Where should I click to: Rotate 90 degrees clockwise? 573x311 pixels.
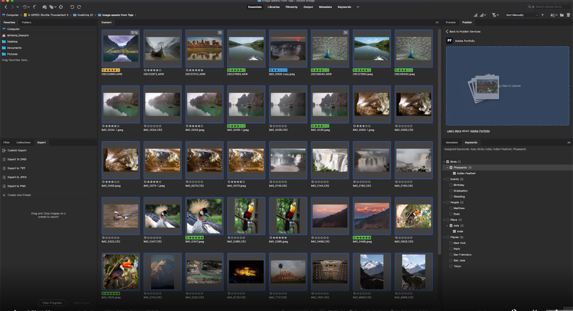(79, 7)
